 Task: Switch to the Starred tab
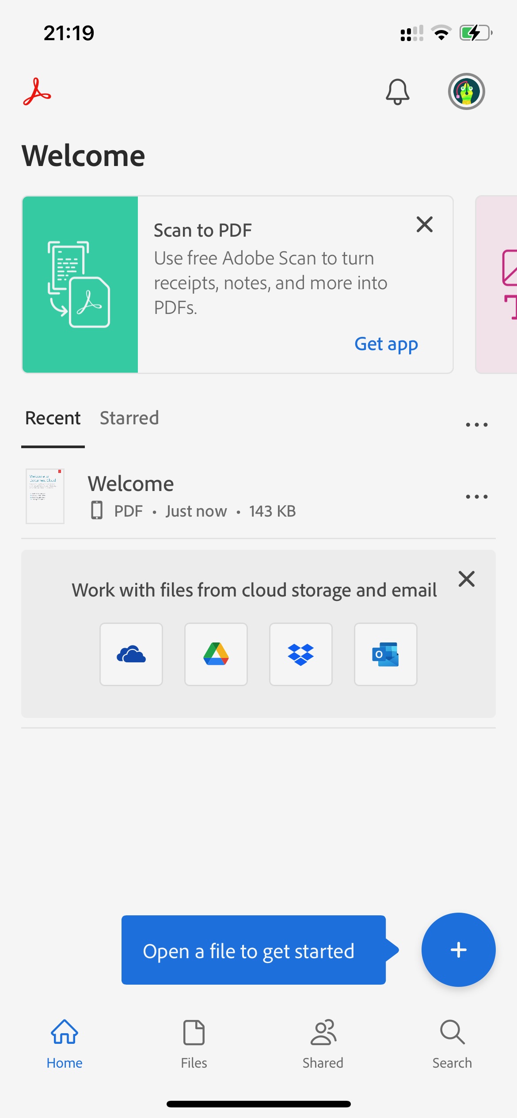129,418
